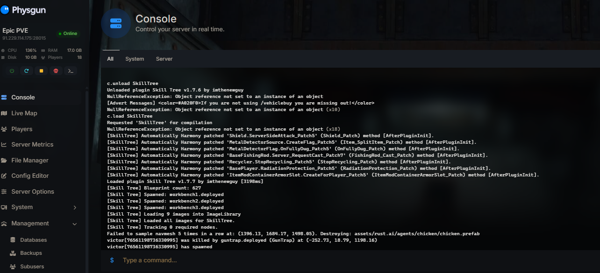Click the terminal prompt icon button
Image resolution: width=600 pixels, height=273 pixels.
71,71
